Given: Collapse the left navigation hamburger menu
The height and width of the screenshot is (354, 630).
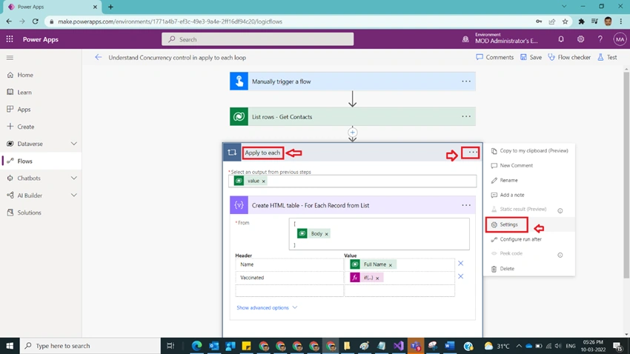Looking at the screenshot, I should 10,58.
